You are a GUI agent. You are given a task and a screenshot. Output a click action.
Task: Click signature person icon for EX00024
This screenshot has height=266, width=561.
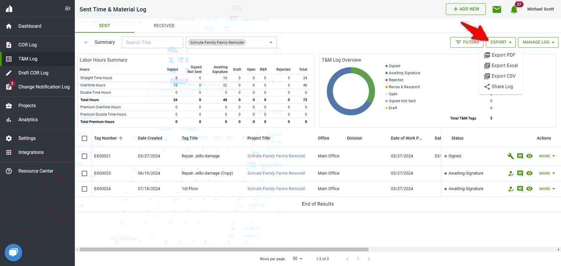point(511,189)
